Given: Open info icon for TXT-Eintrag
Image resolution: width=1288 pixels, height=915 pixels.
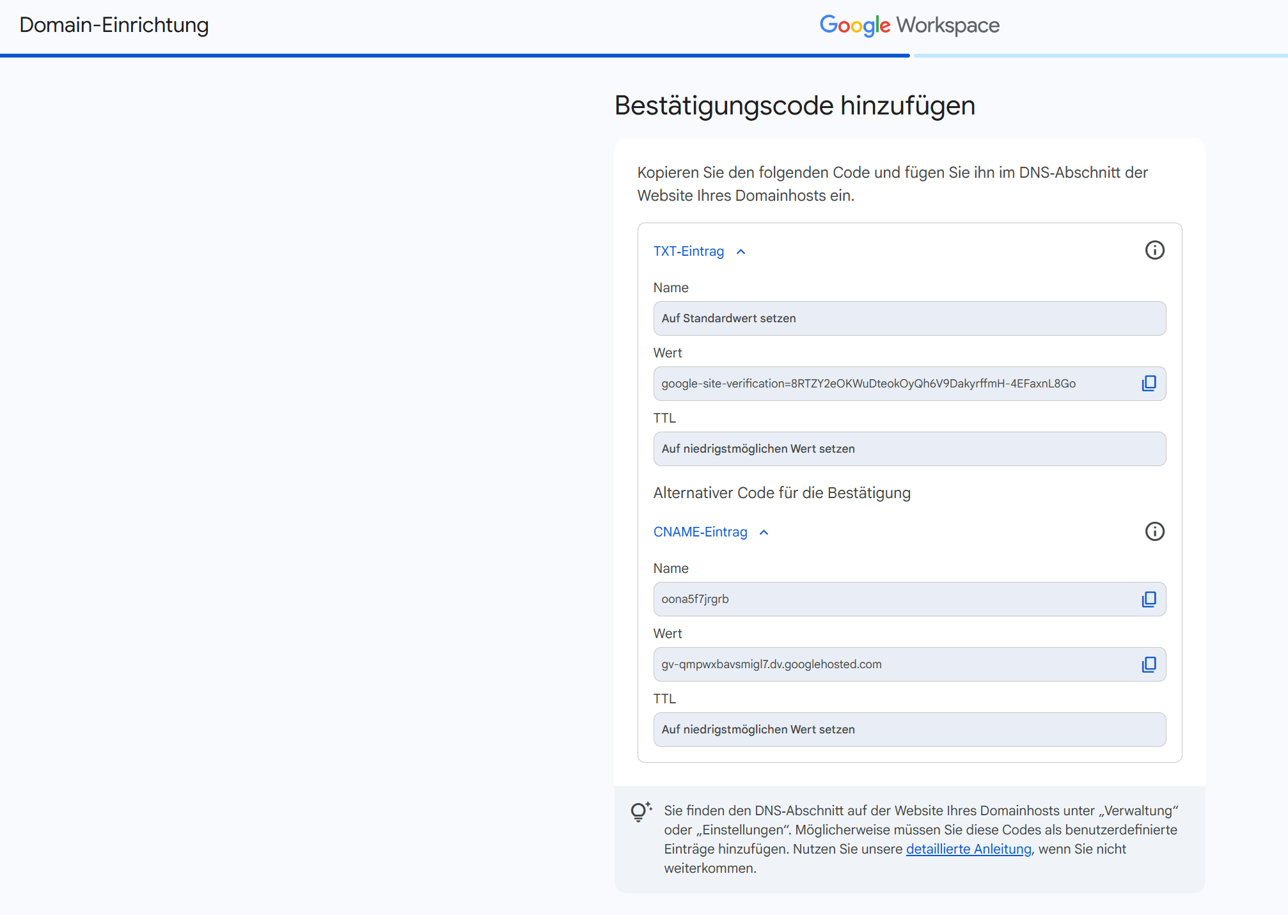Looking at the screenshot, I should click(1154, 250).
